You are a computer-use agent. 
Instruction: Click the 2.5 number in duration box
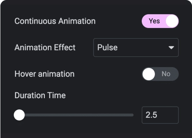(x=151, y=115)
